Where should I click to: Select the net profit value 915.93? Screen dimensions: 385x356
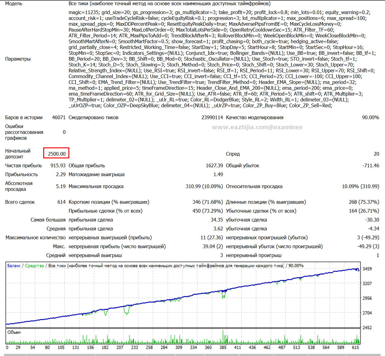[x=58, y=165]
